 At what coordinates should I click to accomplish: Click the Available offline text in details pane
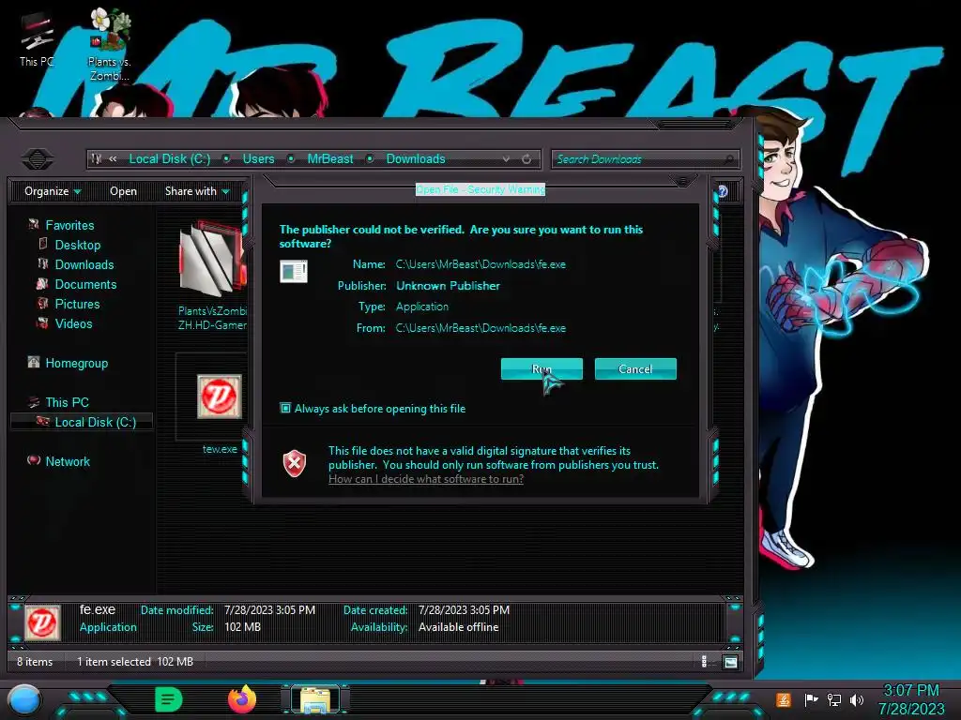click(x=458, y=627)
